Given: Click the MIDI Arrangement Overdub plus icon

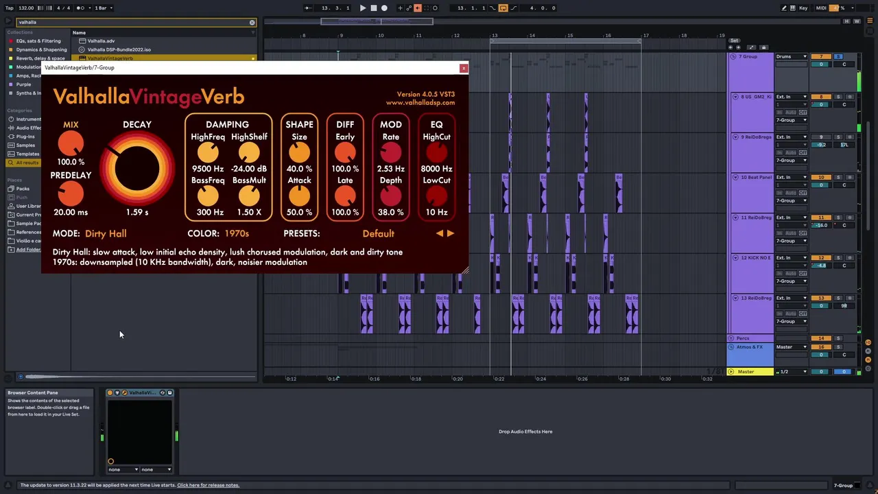Looking at the screenshot, I should (401, 8).
